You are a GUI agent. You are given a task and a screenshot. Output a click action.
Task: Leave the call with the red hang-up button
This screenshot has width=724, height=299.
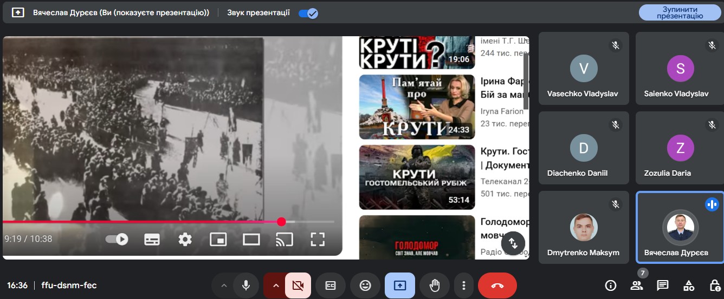coord(497,285)
